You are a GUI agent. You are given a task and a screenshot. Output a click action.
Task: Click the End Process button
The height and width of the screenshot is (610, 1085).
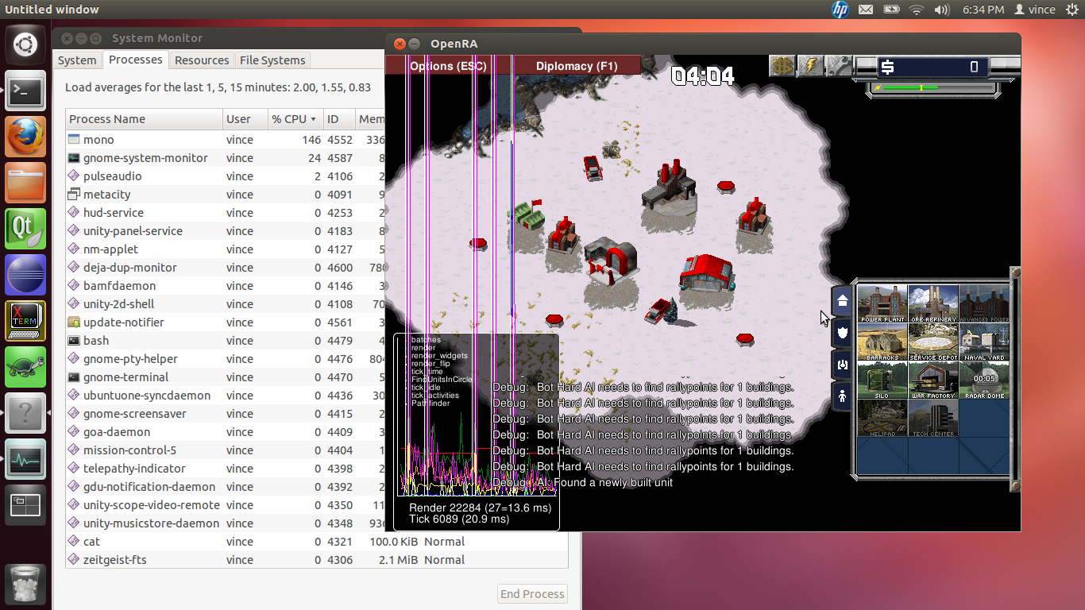(533, 593)
